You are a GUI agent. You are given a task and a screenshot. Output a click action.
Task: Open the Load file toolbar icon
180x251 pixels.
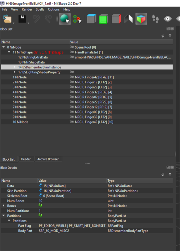point(7,19)
